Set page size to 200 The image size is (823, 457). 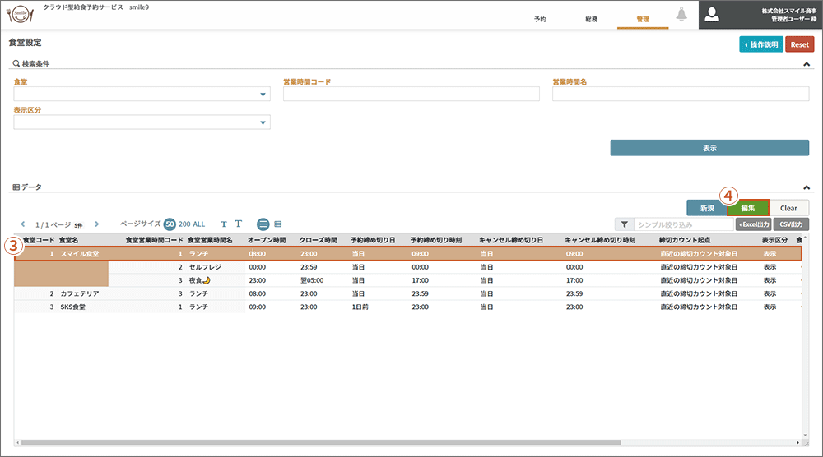tap(184, 224)
